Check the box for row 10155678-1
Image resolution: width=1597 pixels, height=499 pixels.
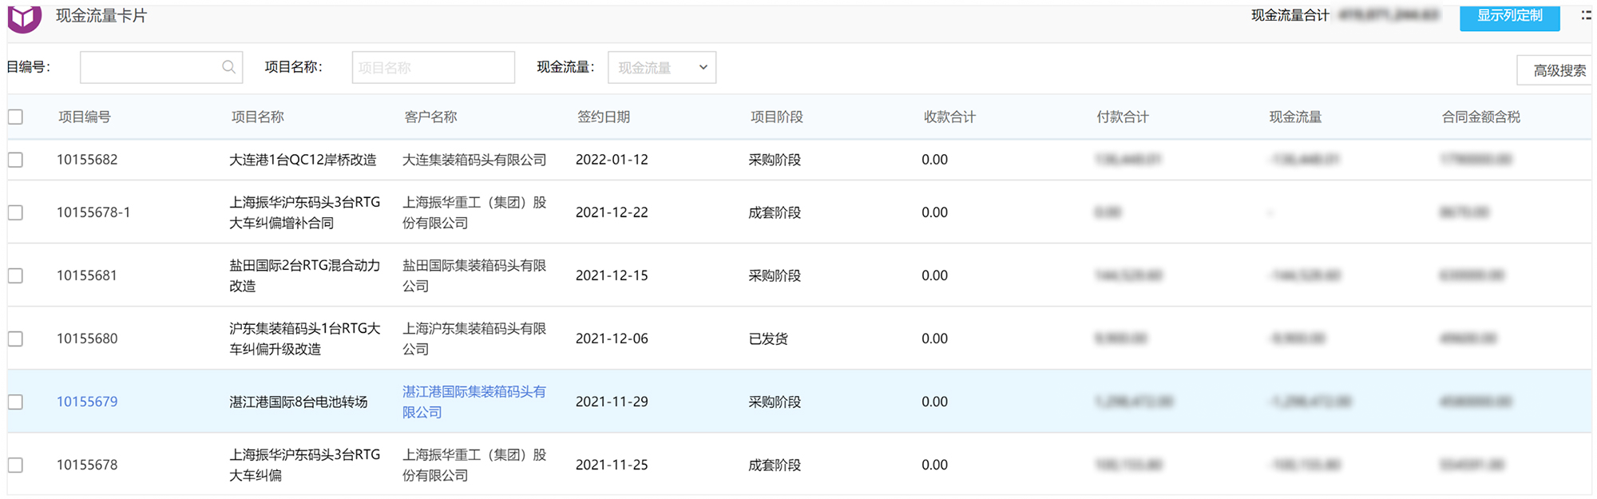coord(15,212)
